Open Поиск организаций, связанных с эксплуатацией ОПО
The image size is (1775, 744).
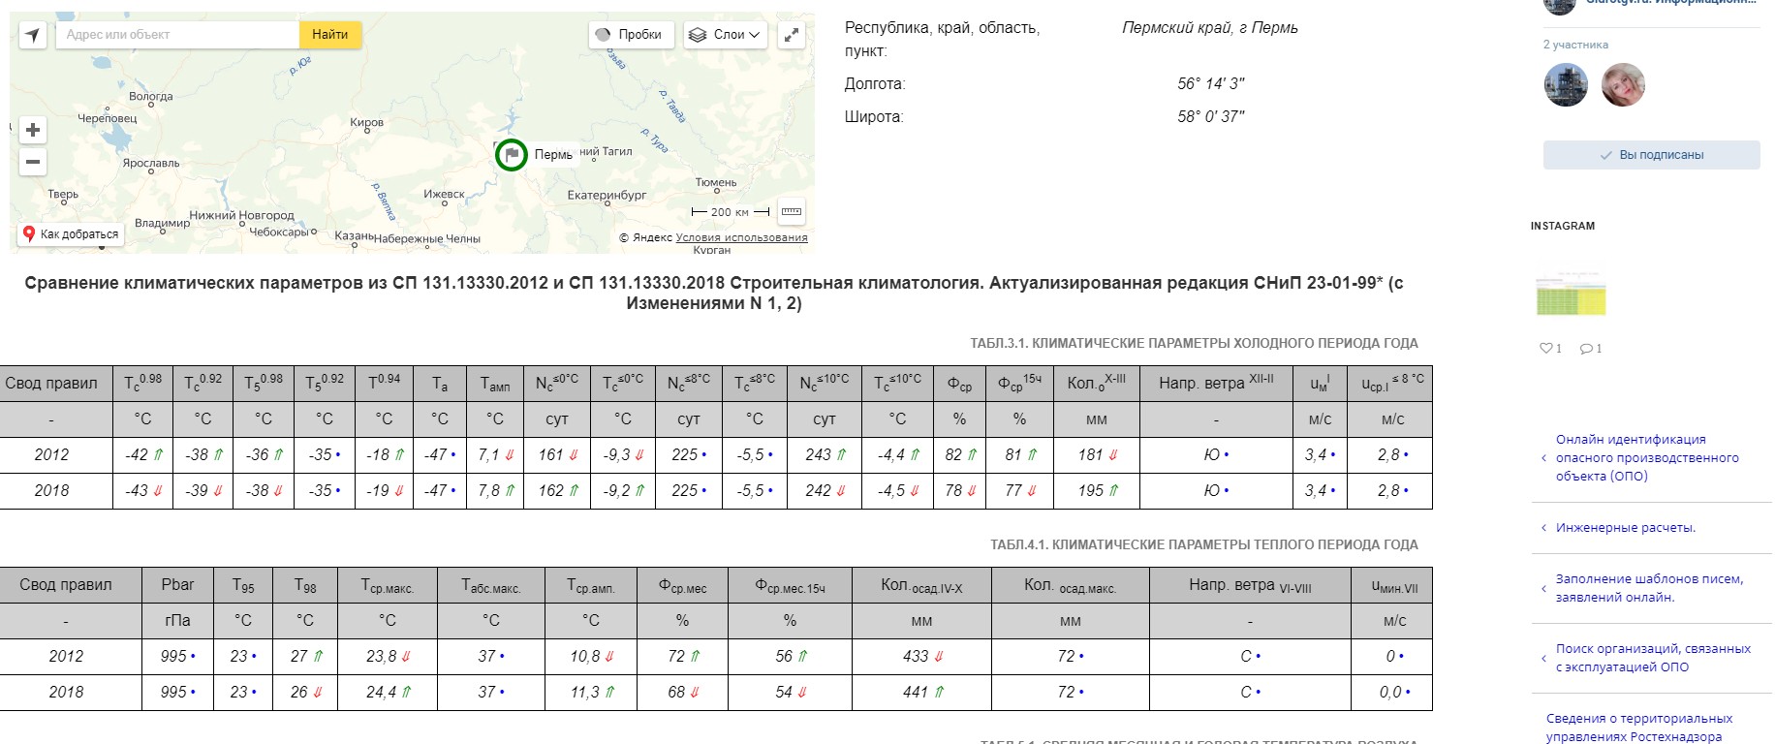[1652, 658]
